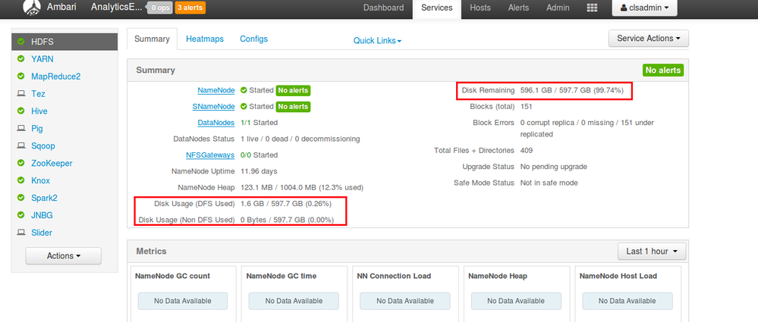Screen dimensions: 758x322
Task: Open the clsadmin user menu
Action: tap(644, 8)
